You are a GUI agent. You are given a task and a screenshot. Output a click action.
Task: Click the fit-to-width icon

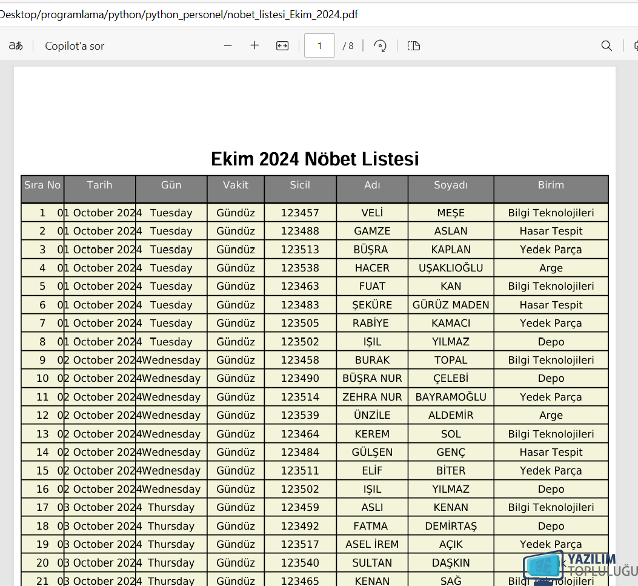(x=282, y=45)
